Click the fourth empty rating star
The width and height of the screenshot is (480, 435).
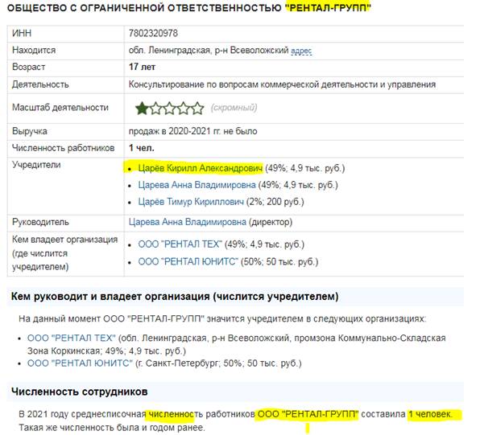184,109
